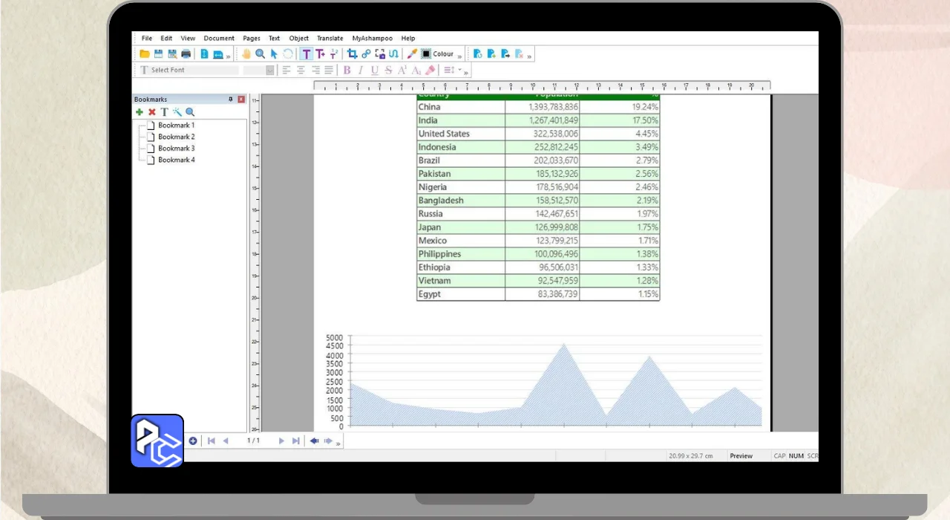Open the MyAshampoo menu
This screenshot has height=520, width=950.
click(x=373, y=38)
